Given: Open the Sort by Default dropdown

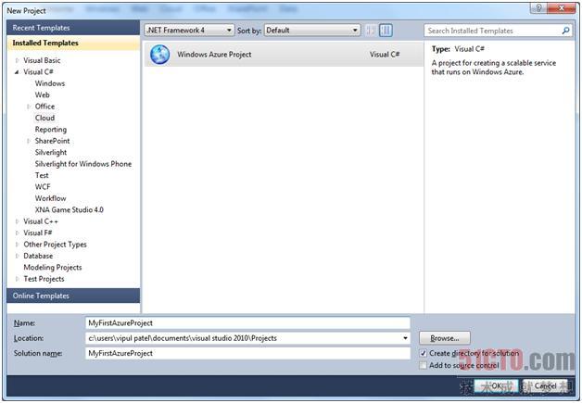Looking at the screenshot, I should [x=311, y=31].
